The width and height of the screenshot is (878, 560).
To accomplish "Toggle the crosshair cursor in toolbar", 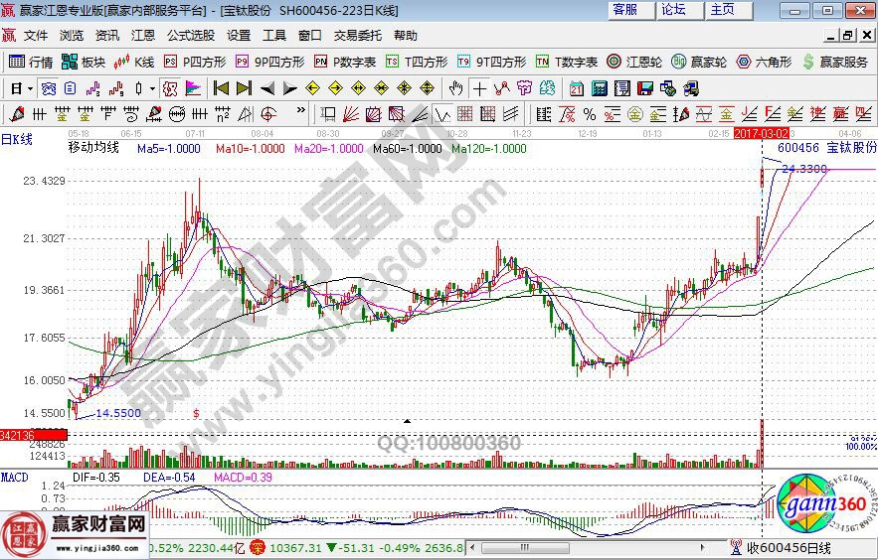I will [x=479, y=87].
